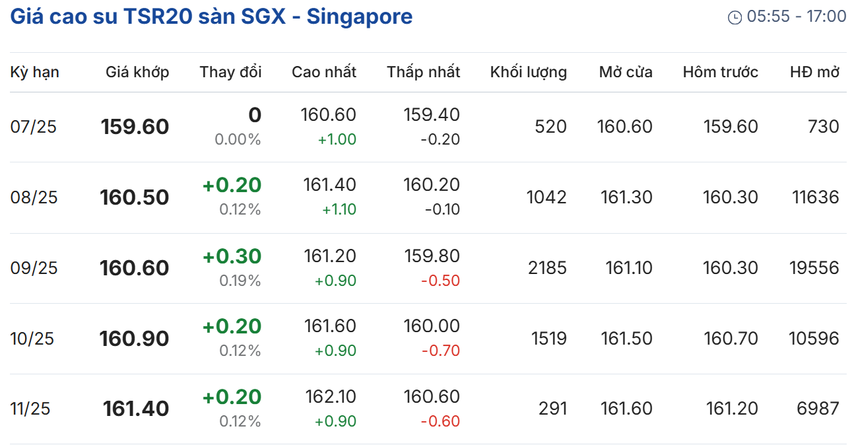Image resolution: width=854 pixels, height=445 pixels.
Task: Click the 09/25 volume value 2185
Action: (x=547, y=268)
